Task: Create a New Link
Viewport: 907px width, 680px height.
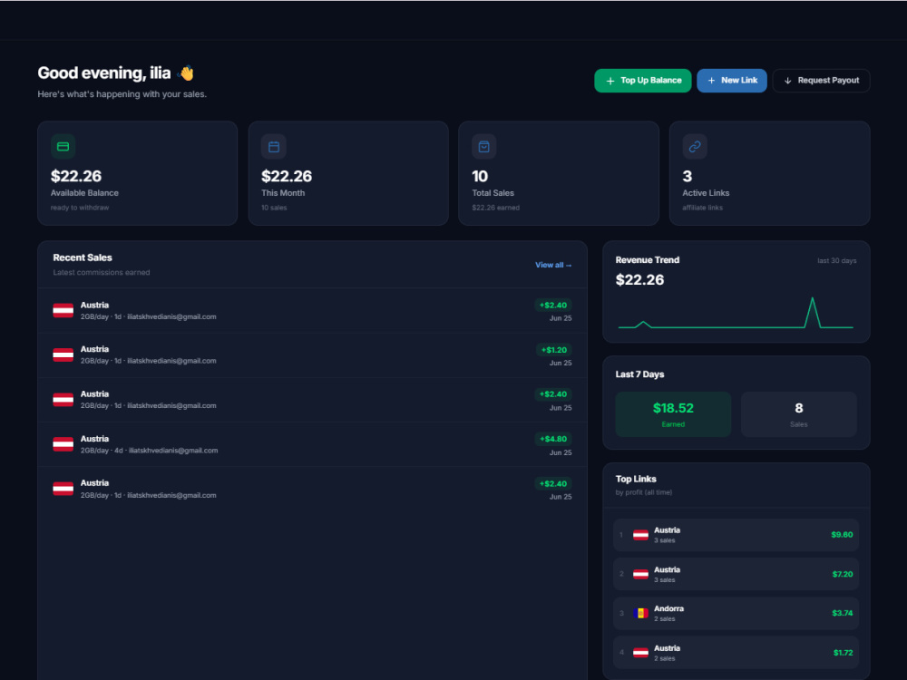Action: click(x=732, y=81)
